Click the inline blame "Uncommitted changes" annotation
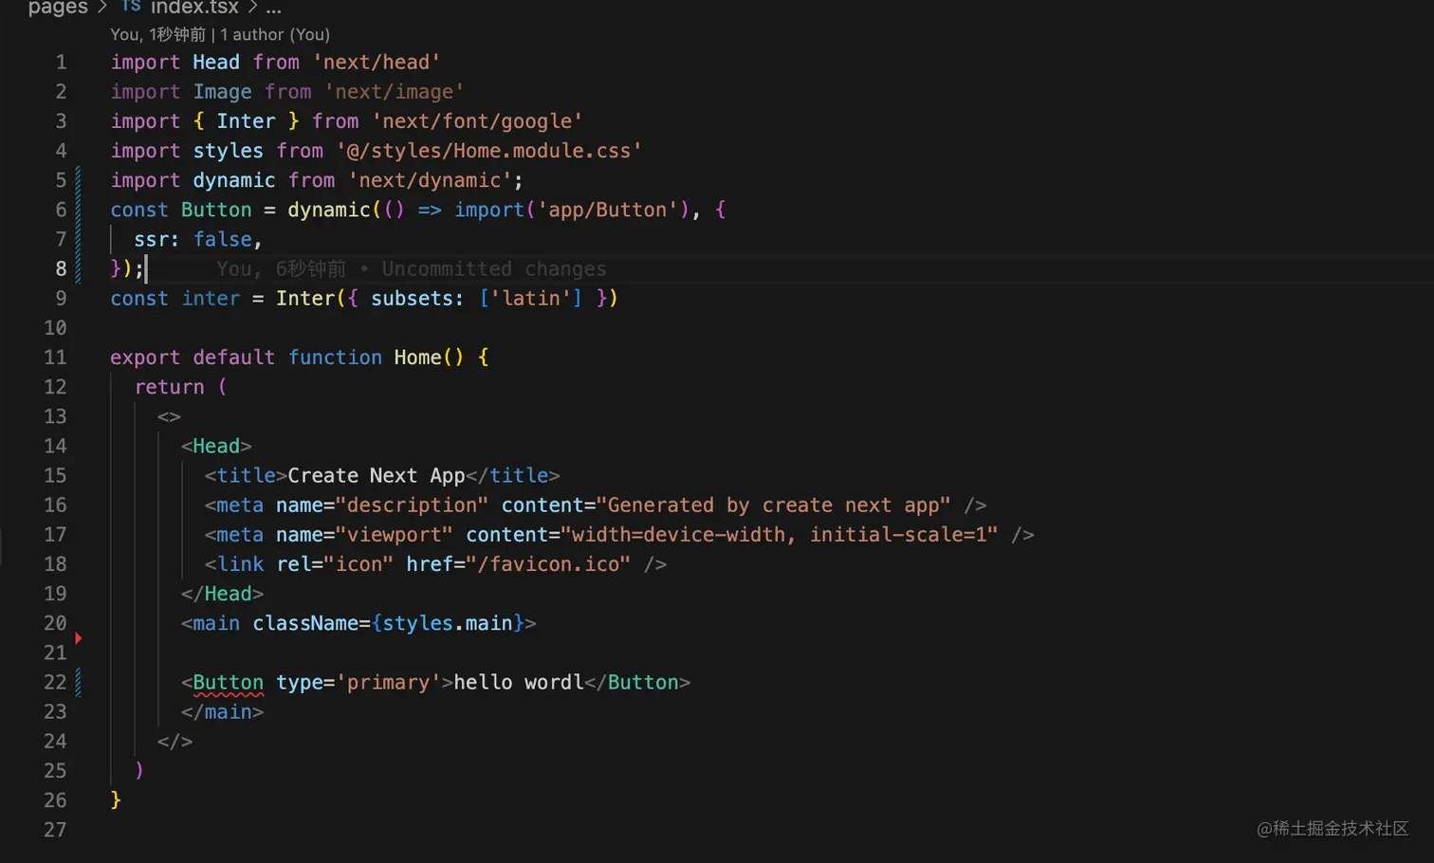Screen dimensions: 1434x863 tap(493, 269)
